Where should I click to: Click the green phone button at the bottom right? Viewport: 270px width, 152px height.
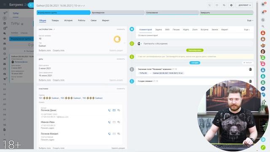[x=263, y=147]
